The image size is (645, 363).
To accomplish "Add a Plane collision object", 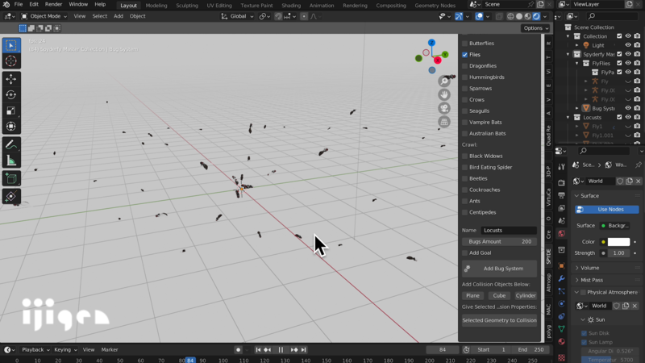I will coord(472,296).
